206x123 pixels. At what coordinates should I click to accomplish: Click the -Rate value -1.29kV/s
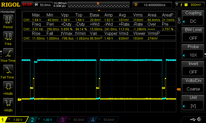pyautogui.click(x=139, y=29)
